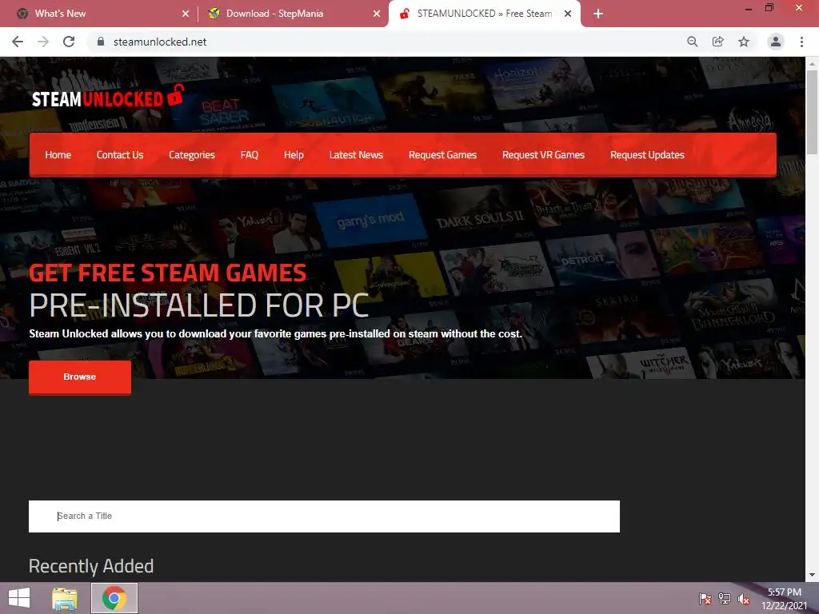Open the Home nav item

click(58, 155)
